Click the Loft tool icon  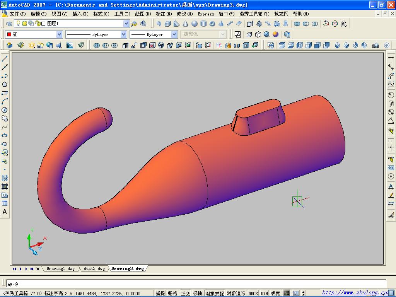(286, 24)
